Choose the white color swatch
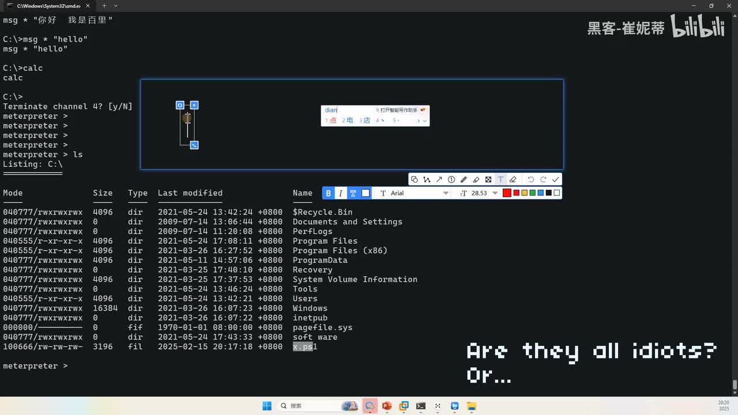The image size is (738, 415). tap(556, 193)
